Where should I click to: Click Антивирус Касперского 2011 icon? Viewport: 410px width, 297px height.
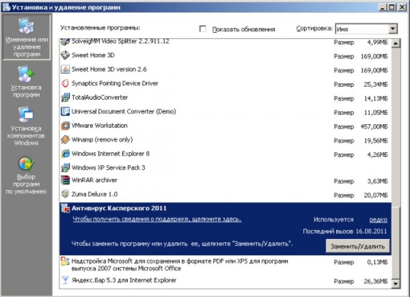65,209
